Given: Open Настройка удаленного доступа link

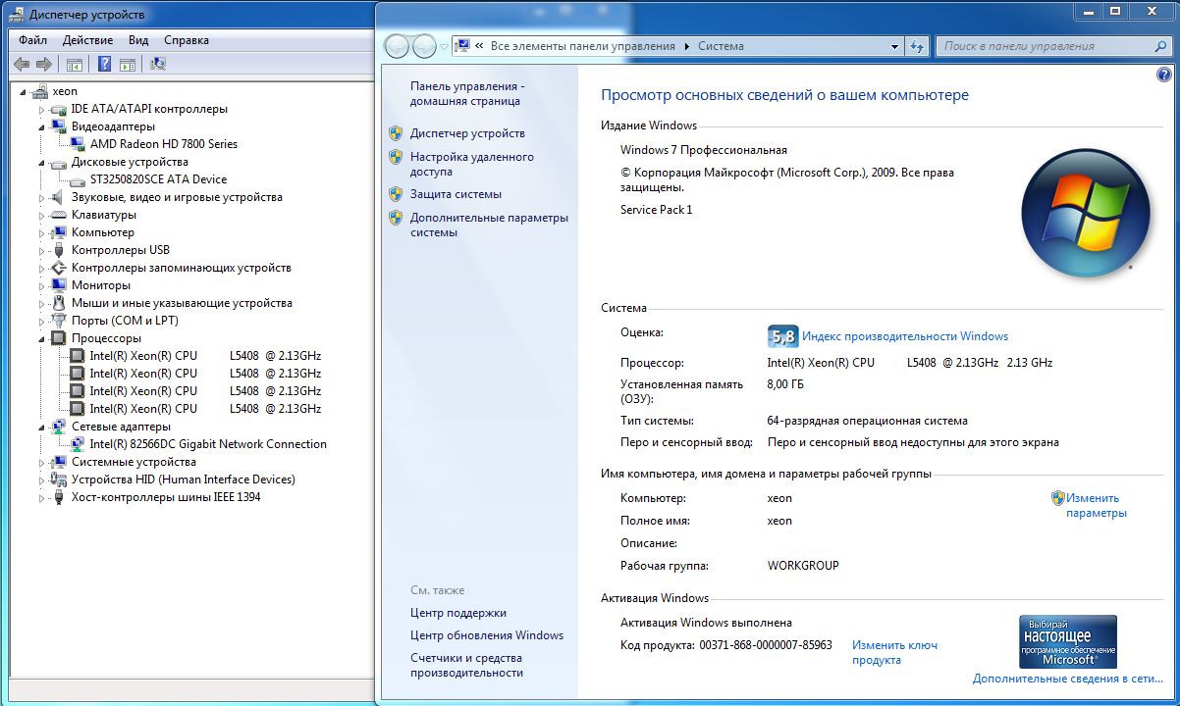Looking at the screenshot, I should pyautogui.click(x=472, y=164).
